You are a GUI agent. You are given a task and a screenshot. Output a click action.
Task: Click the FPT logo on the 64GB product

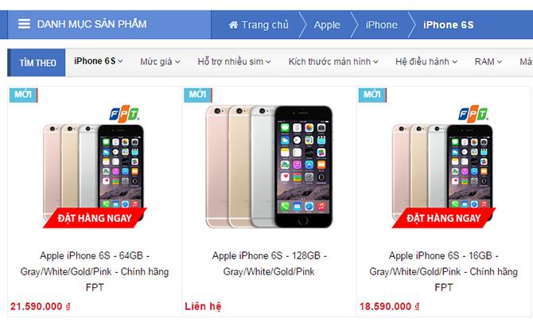click(x=124, y=114)
